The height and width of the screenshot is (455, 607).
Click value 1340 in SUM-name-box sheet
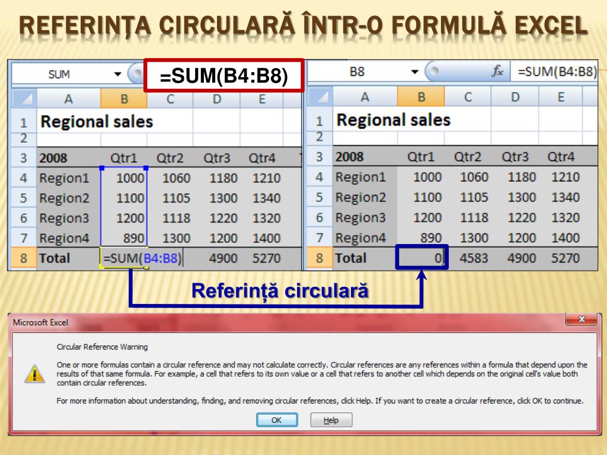266,198
